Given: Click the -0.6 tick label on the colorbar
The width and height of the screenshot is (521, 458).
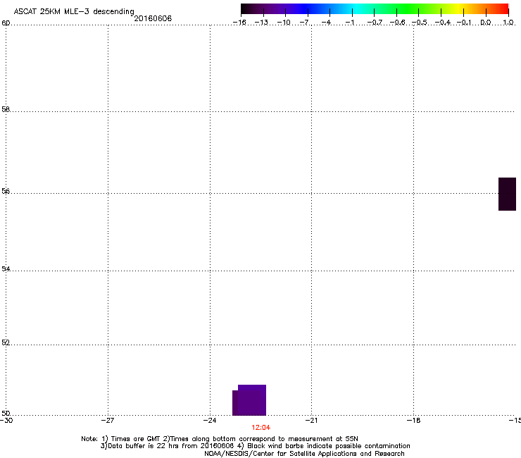Looking at the screenshot, I should pos(397,23).
